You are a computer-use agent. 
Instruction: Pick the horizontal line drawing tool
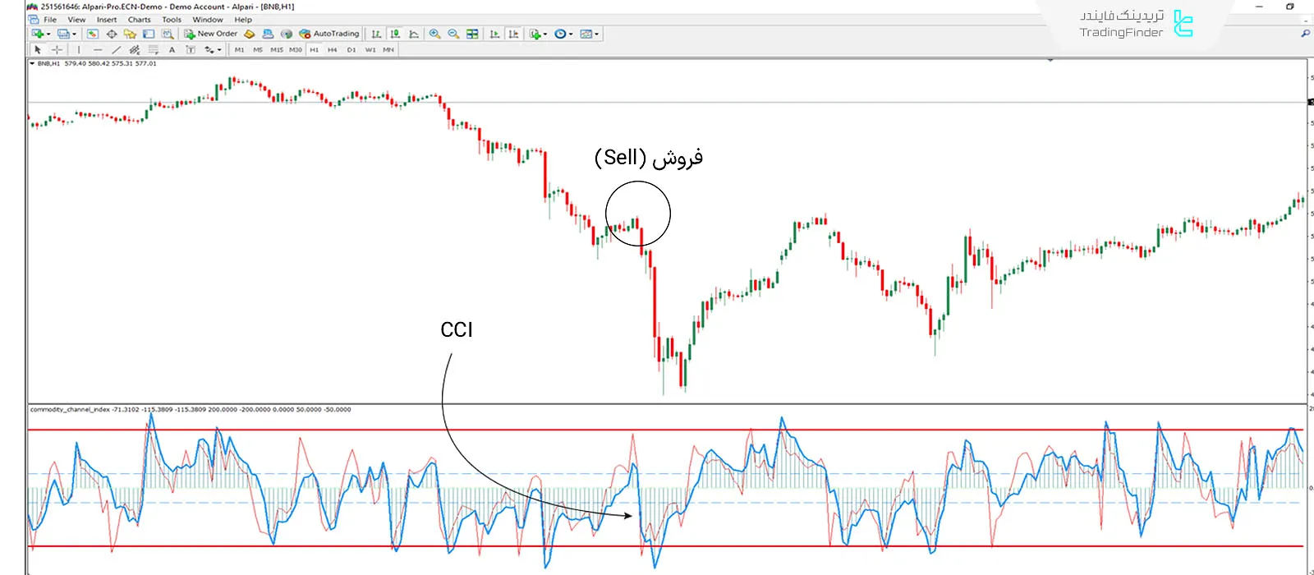tap(97, 50)
